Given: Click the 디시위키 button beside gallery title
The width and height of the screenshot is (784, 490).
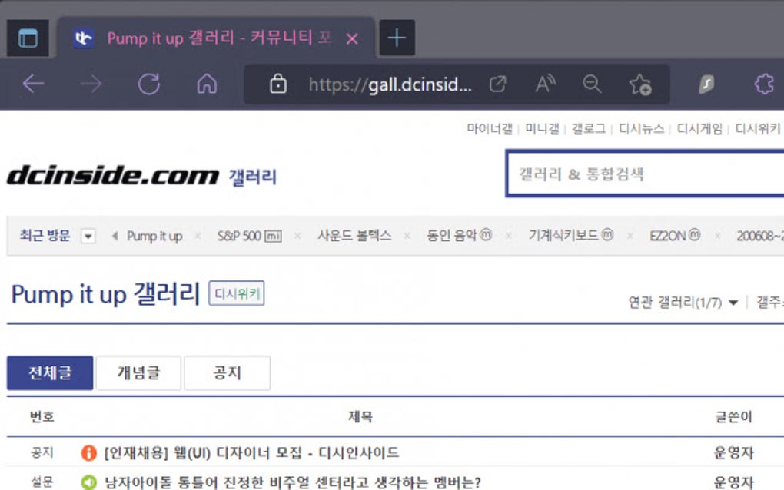Looking at the screenshot, I should click(x=237, y=293).
